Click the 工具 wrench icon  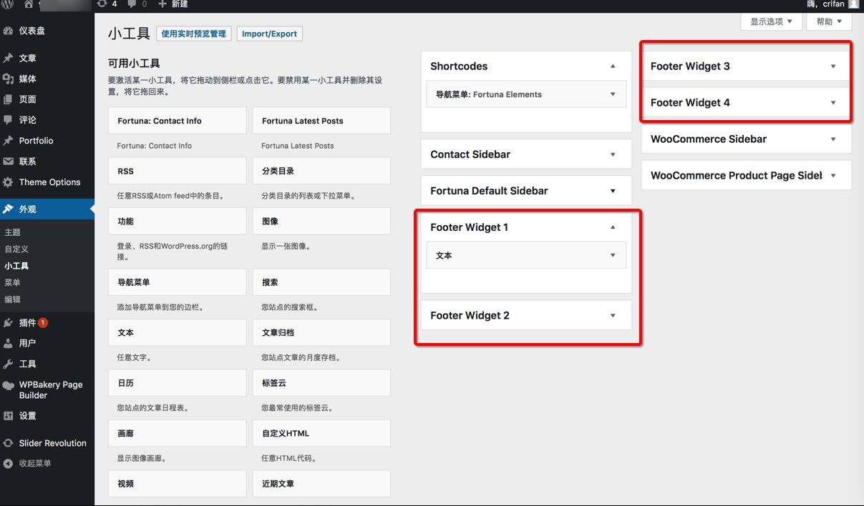tap(9, 364)
